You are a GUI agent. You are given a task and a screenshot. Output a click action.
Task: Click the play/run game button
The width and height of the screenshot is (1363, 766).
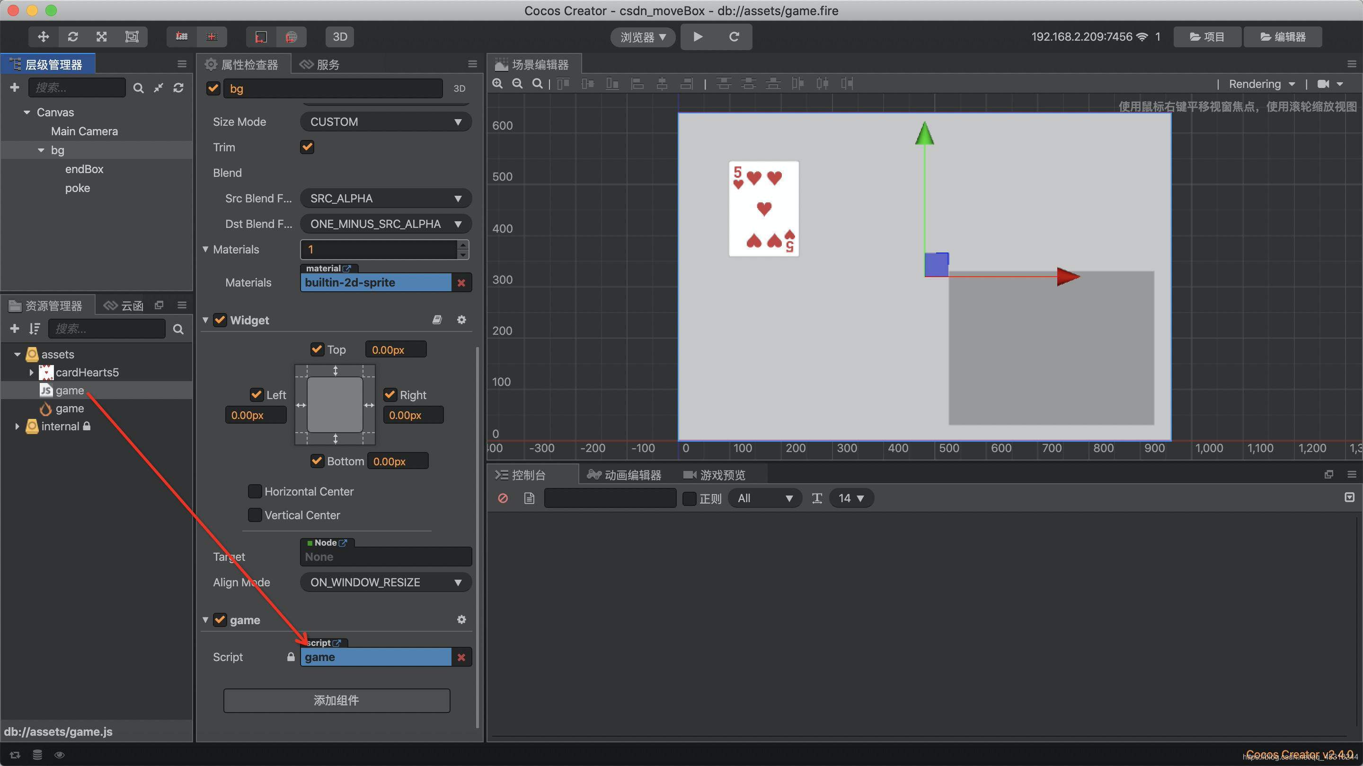[x=699, y=36]
